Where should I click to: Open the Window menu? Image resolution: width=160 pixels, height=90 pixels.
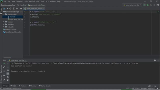pos(53,1)
